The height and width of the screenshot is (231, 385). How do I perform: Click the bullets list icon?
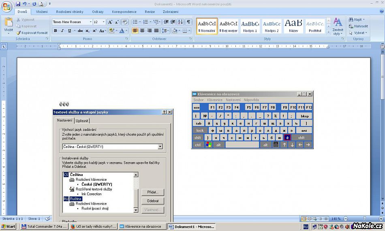(x=135, y=22)
